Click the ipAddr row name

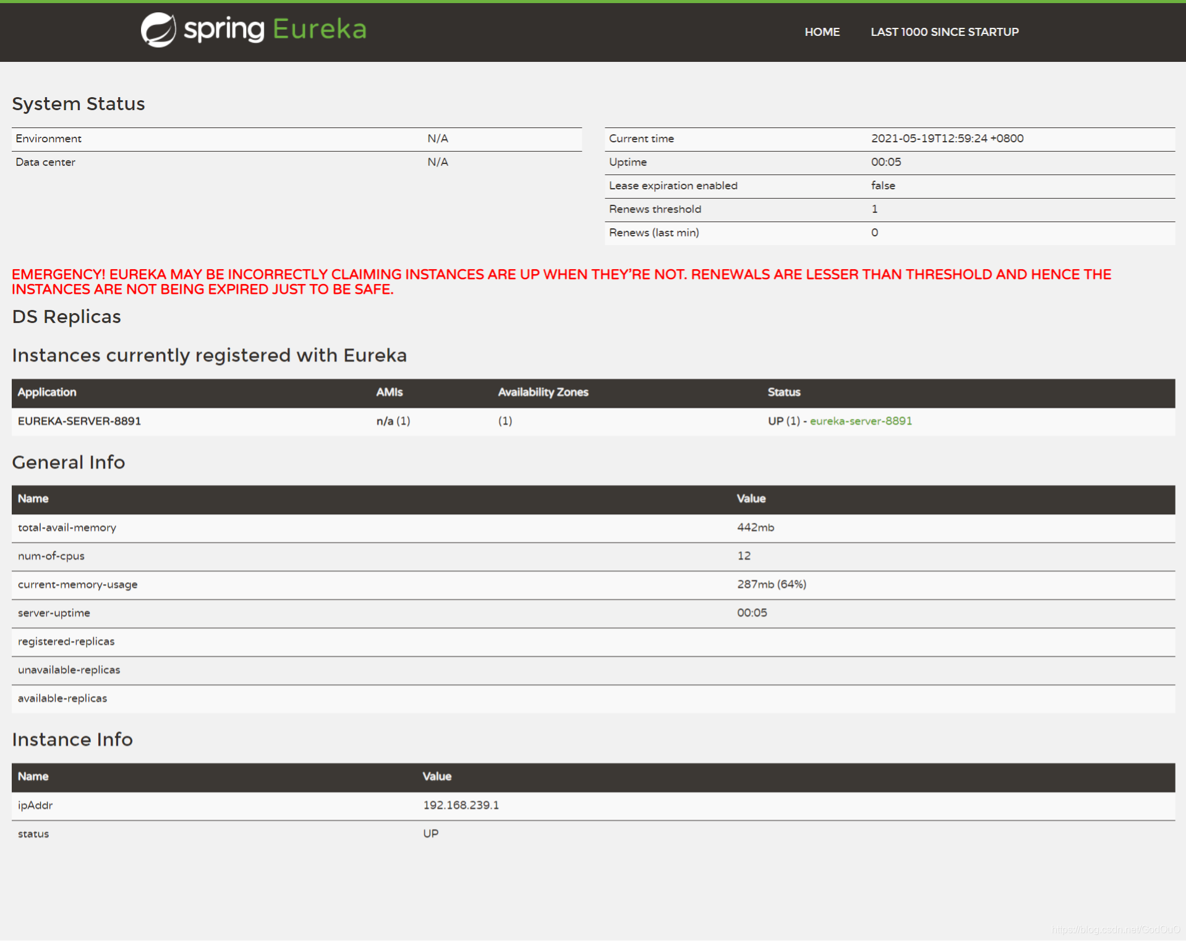(x=35, y=805)
